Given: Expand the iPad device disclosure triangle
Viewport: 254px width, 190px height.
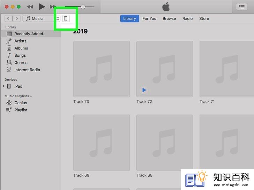Looking at the screenshot, I should pyautogui.click(x=4, y=86).
